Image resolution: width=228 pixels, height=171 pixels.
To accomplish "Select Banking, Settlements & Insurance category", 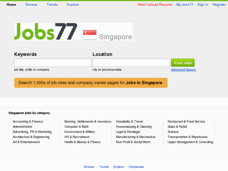I will (x=88, y=121).
